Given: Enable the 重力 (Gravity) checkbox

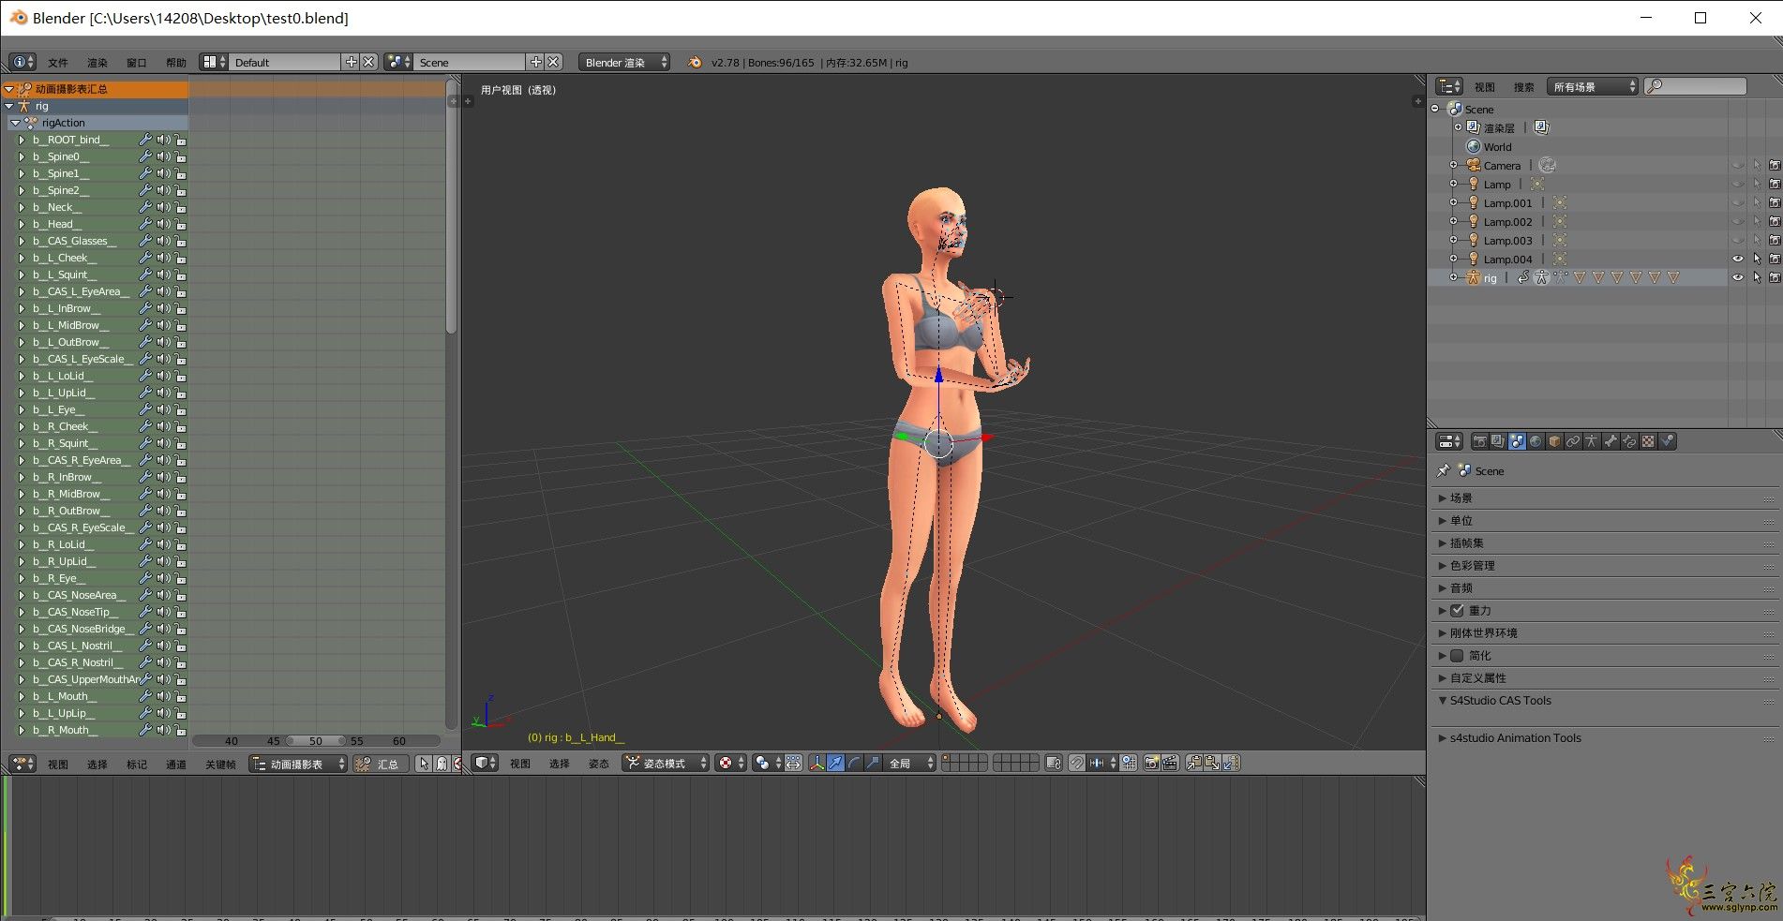Looking at the screenshot, I should [1457, 610].
